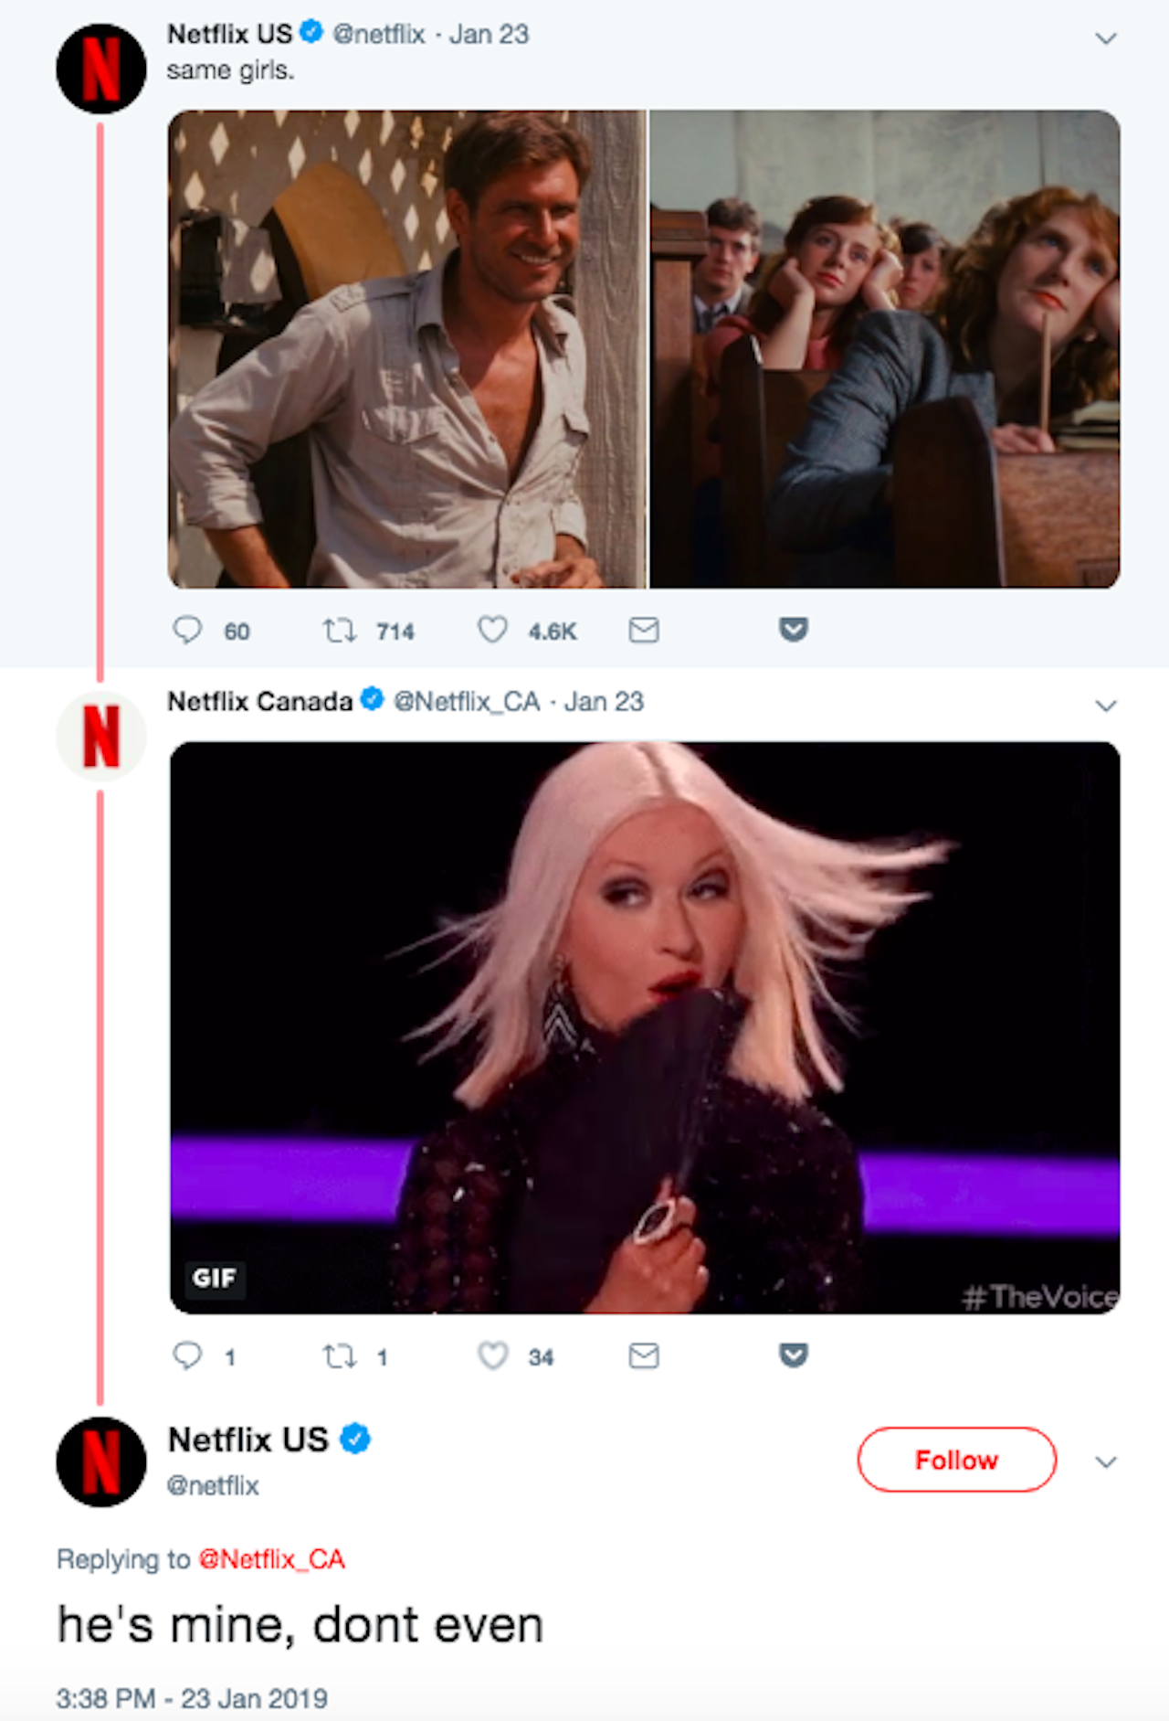Click the Netflix Canada avatar
This screenshot has width=1169, height=1721.
[101, 736]
